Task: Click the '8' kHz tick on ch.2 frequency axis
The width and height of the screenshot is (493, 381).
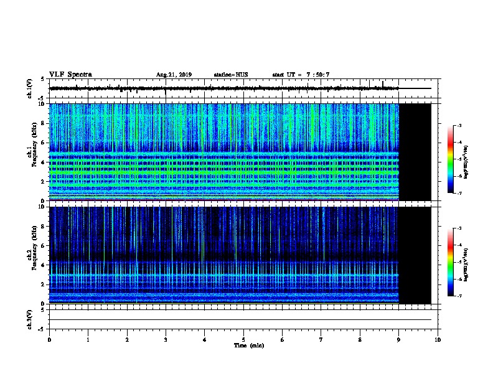Action: click(x=43, y=227)
